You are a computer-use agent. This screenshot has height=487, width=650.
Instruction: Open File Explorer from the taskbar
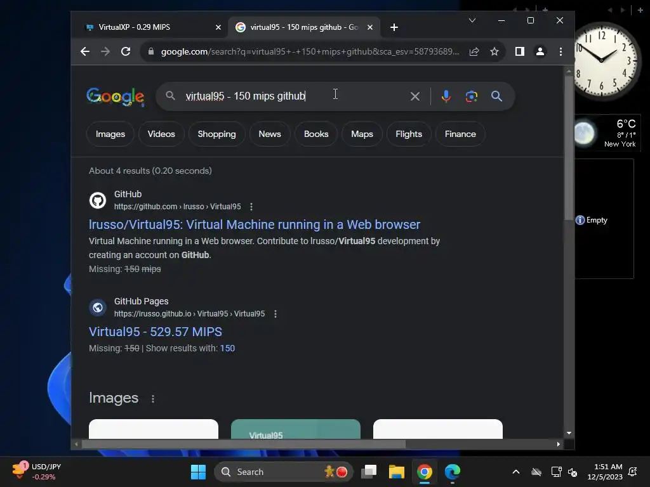click(x=397, y=472)
